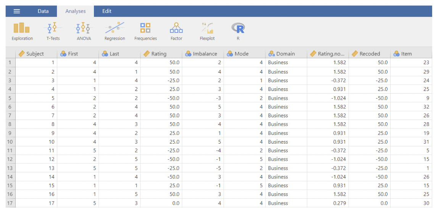This screenshot has width=436, height=217.
Task: Select the Recoded column header
Action: [x=370, y=54]
